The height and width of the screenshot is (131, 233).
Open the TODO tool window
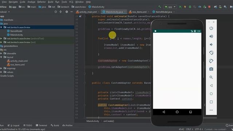click(x=28, y=125)
